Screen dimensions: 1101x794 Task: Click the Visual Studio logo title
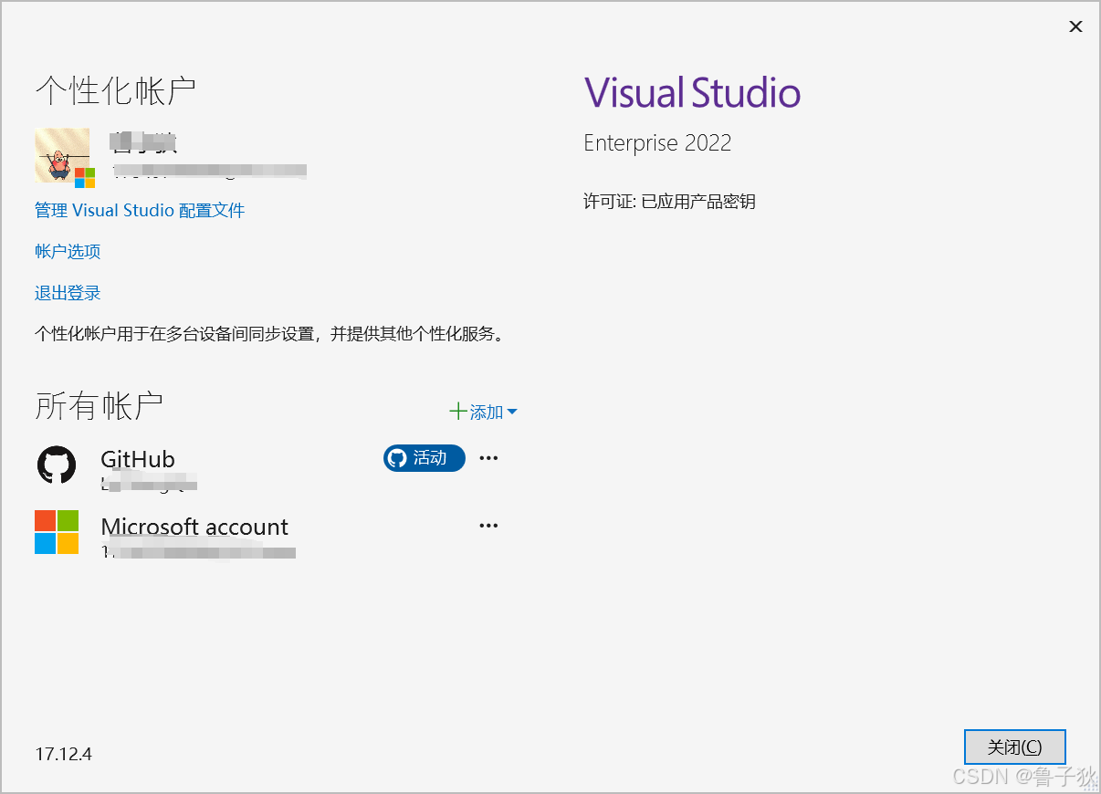[x=692, y=93]
